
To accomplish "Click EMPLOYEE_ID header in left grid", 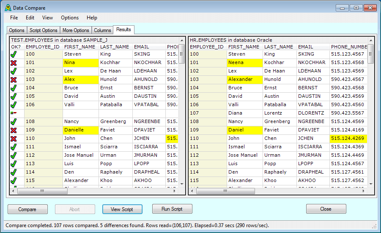I will tap(43, 47).
